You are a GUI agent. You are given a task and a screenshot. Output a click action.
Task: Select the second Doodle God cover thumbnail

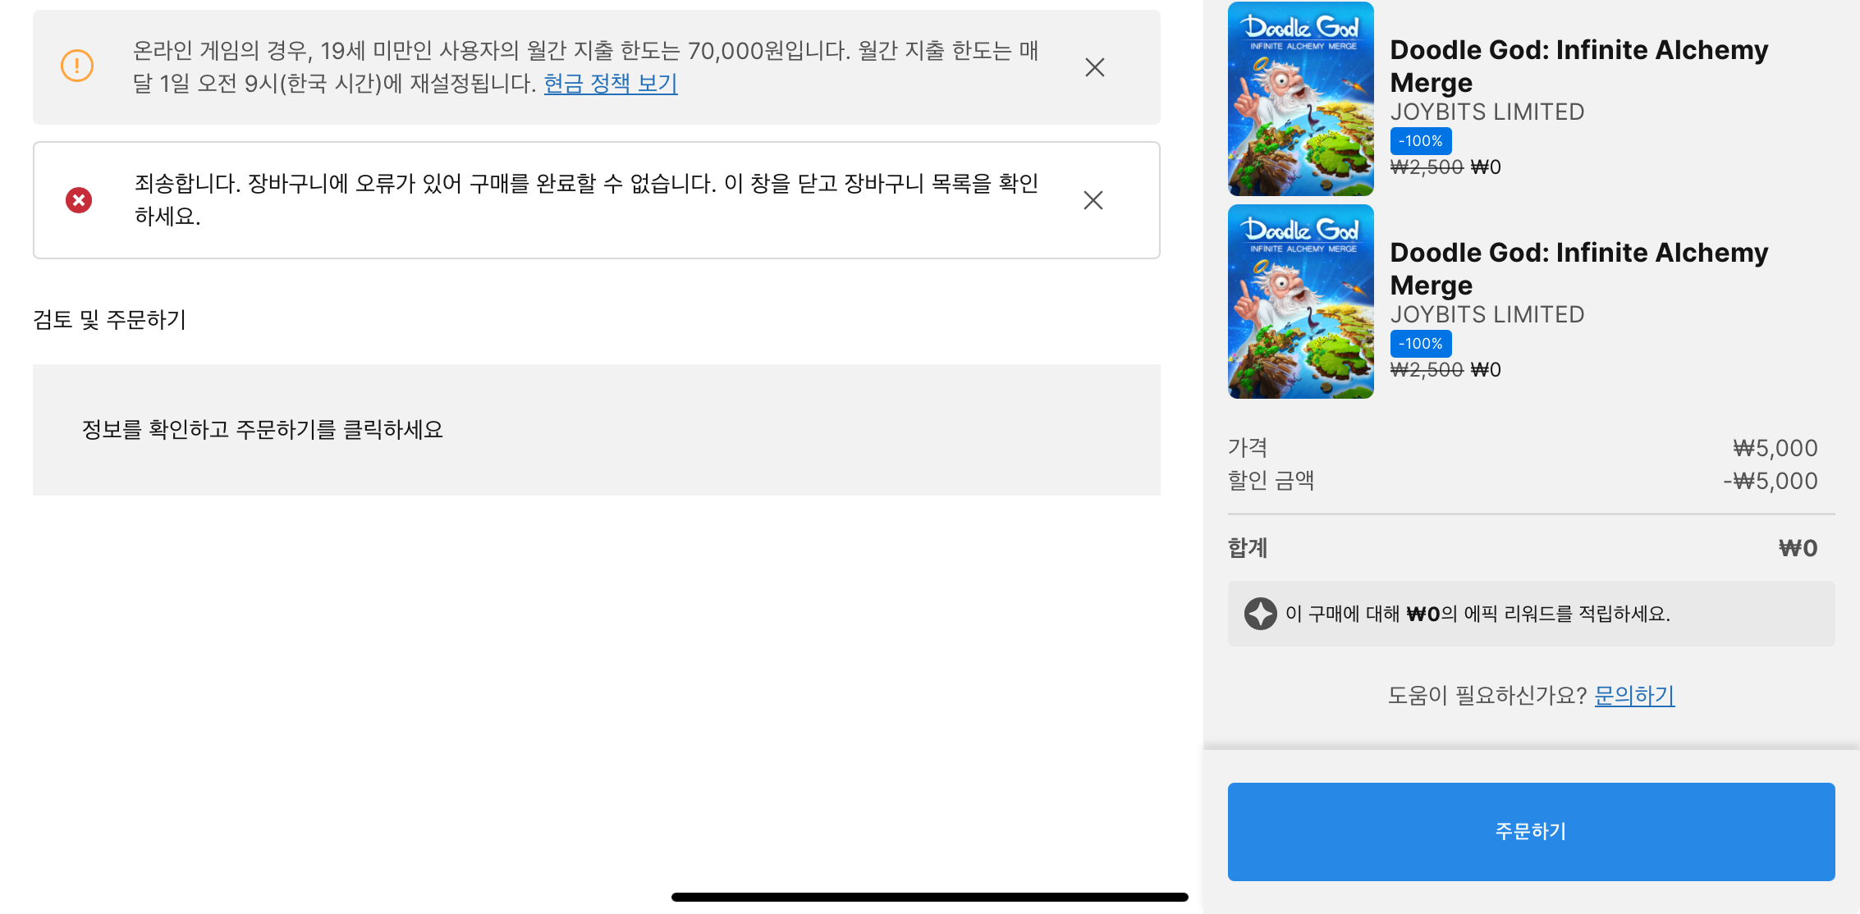coord(1300,302)
